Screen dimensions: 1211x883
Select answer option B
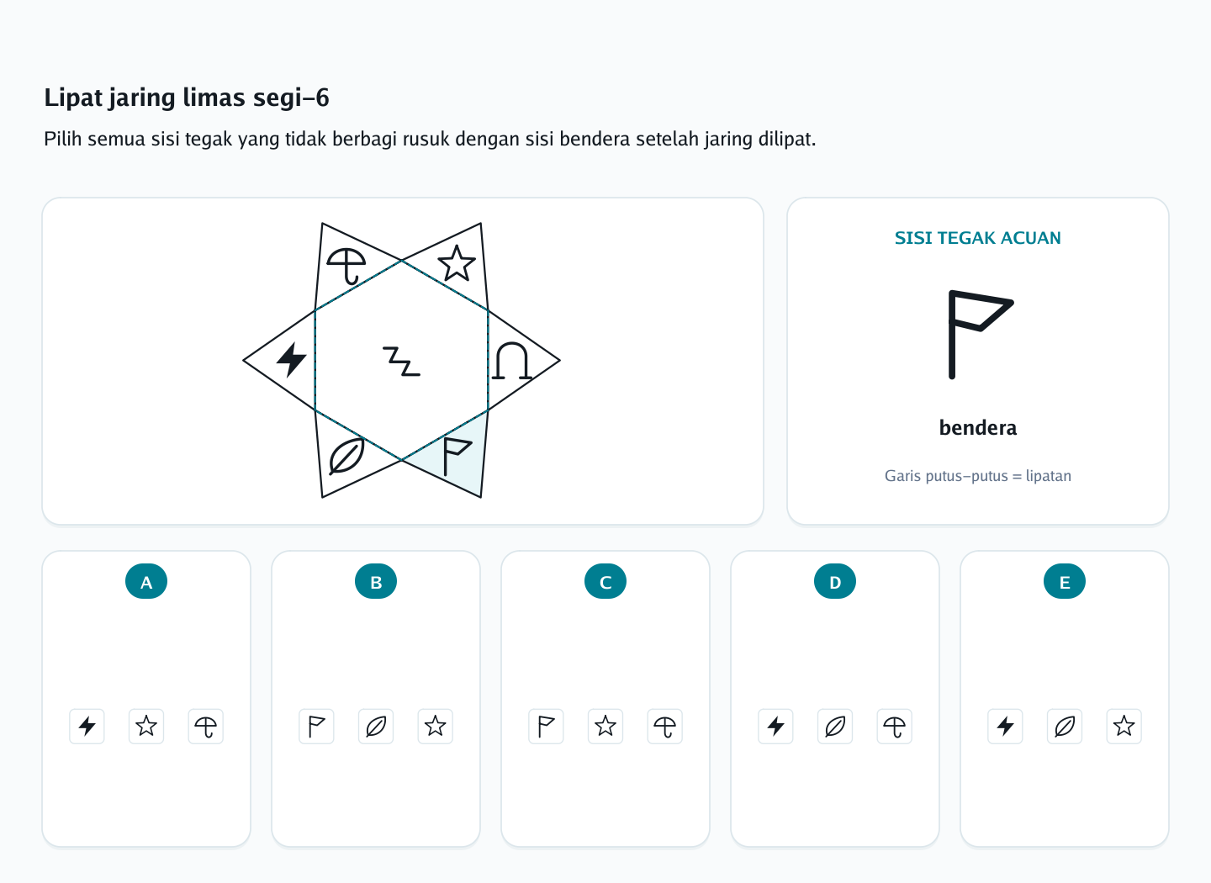[376, 699]
